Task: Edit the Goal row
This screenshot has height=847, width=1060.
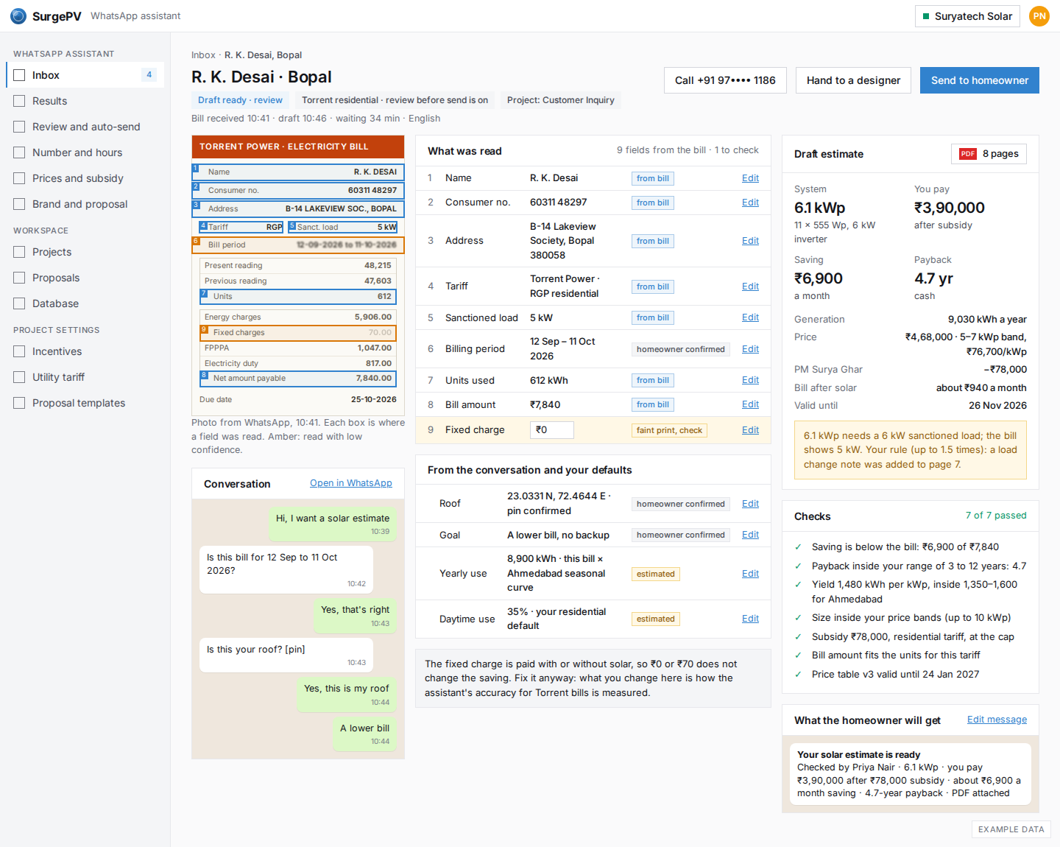Action: pos(750,535)
